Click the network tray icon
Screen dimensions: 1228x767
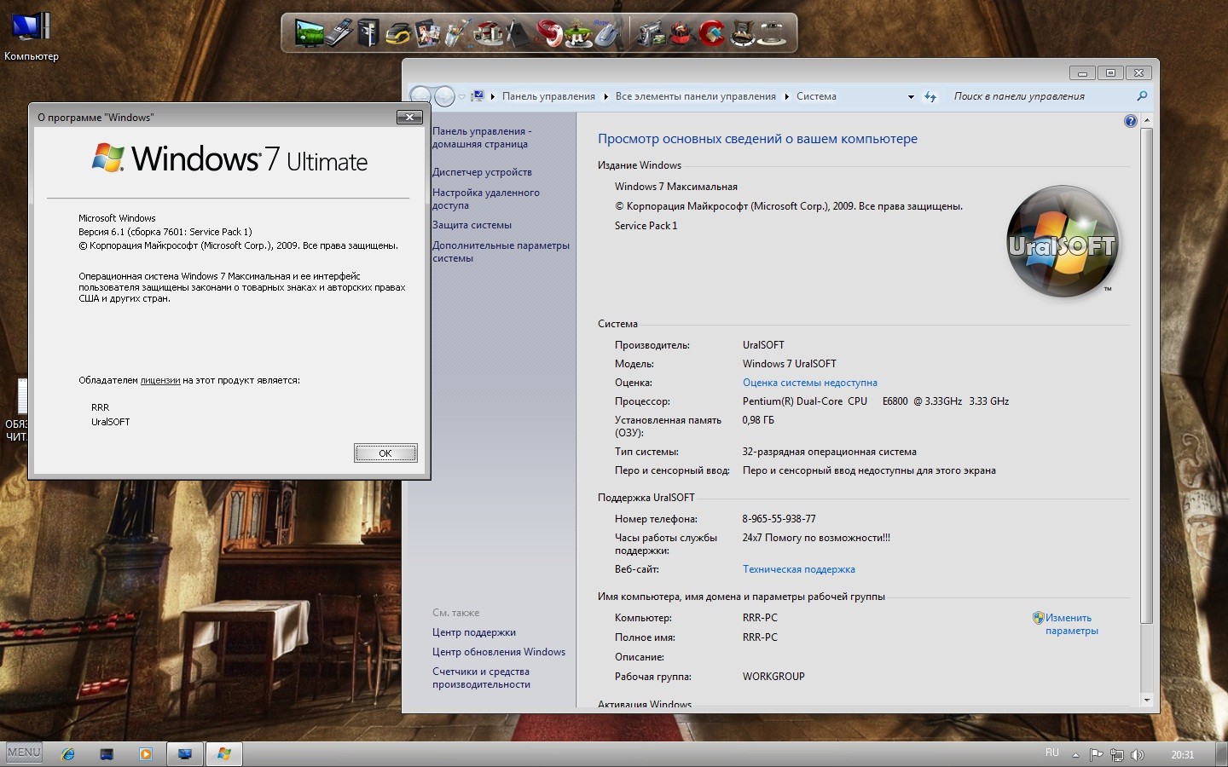(x=1116, y=754)
